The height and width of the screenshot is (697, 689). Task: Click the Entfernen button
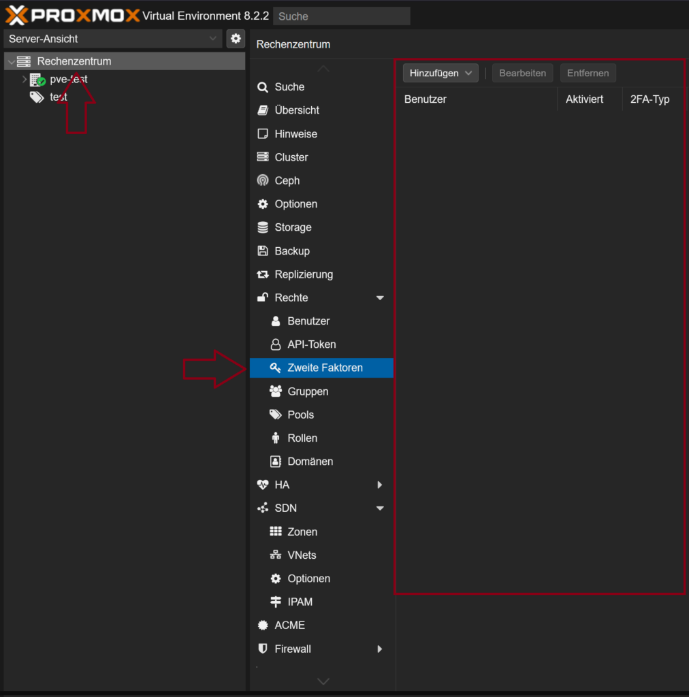tap(588, 73)
